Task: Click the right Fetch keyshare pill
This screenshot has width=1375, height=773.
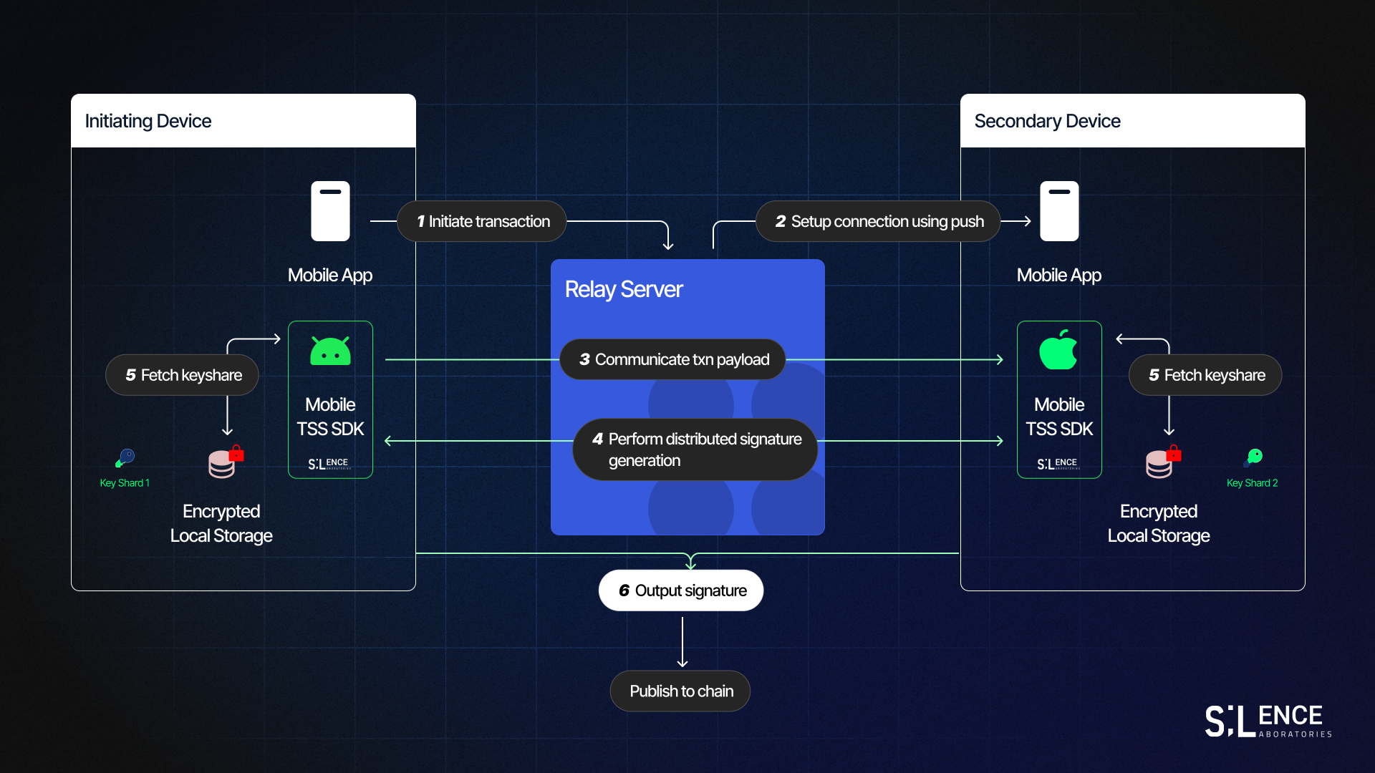Action: pyautogui.click(x=1205, y=375)
